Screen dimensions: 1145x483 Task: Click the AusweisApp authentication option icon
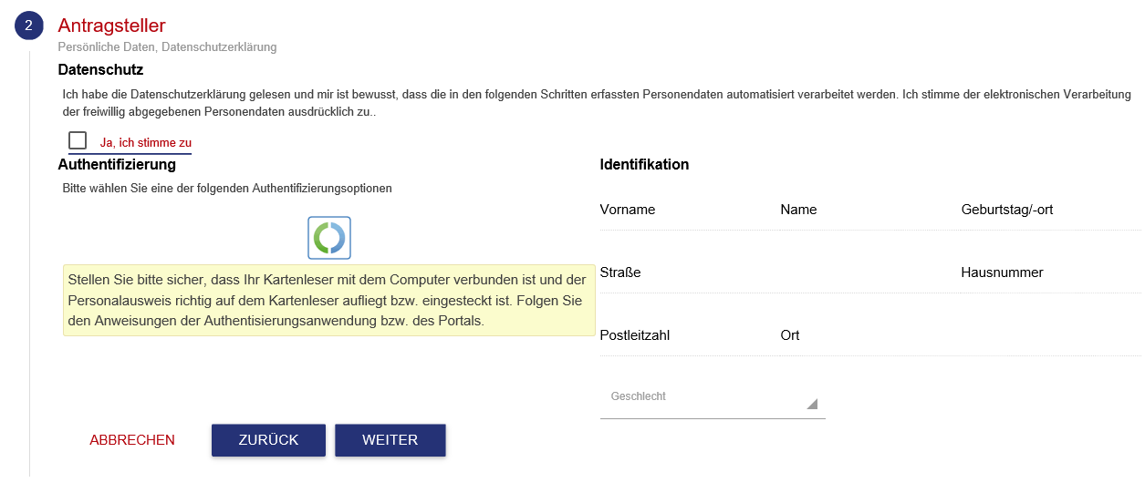click(329, 238)
